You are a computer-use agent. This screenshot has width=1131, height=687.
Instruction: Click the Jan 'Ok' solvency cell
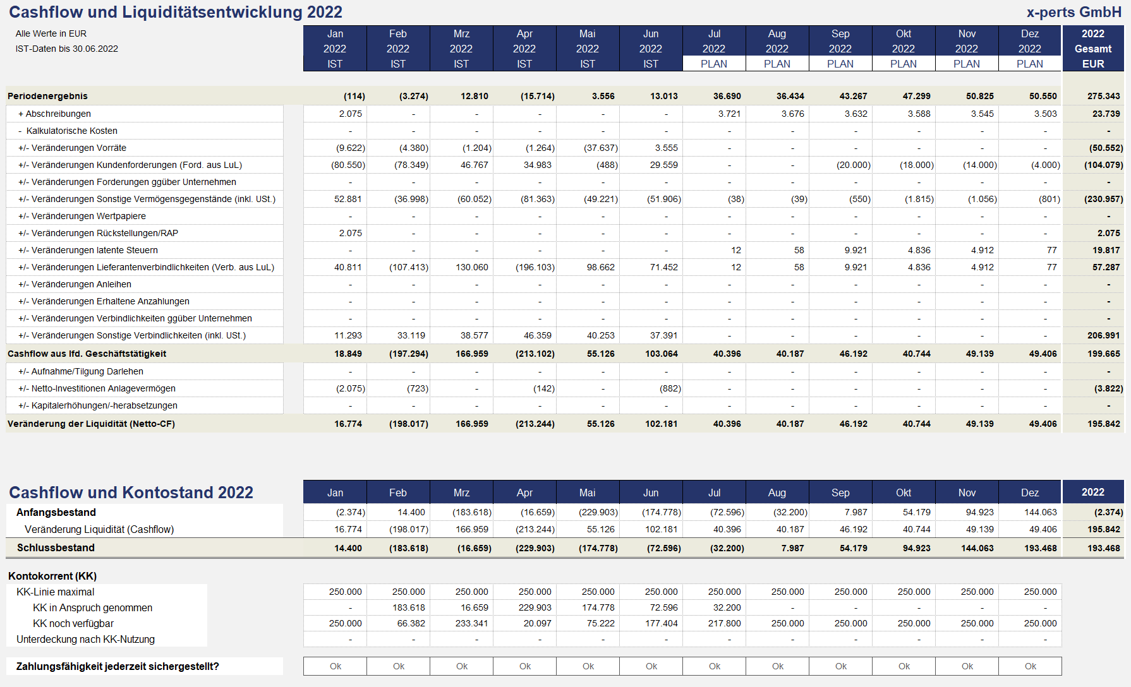[335, 666]
